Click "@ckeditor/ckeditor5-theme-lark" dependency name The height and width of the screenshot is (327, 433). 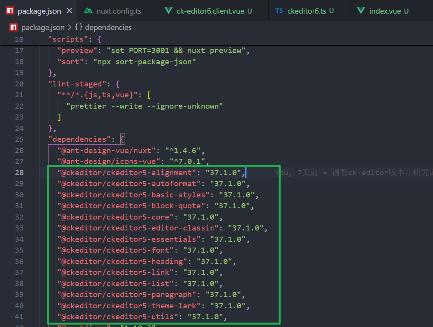129,306
